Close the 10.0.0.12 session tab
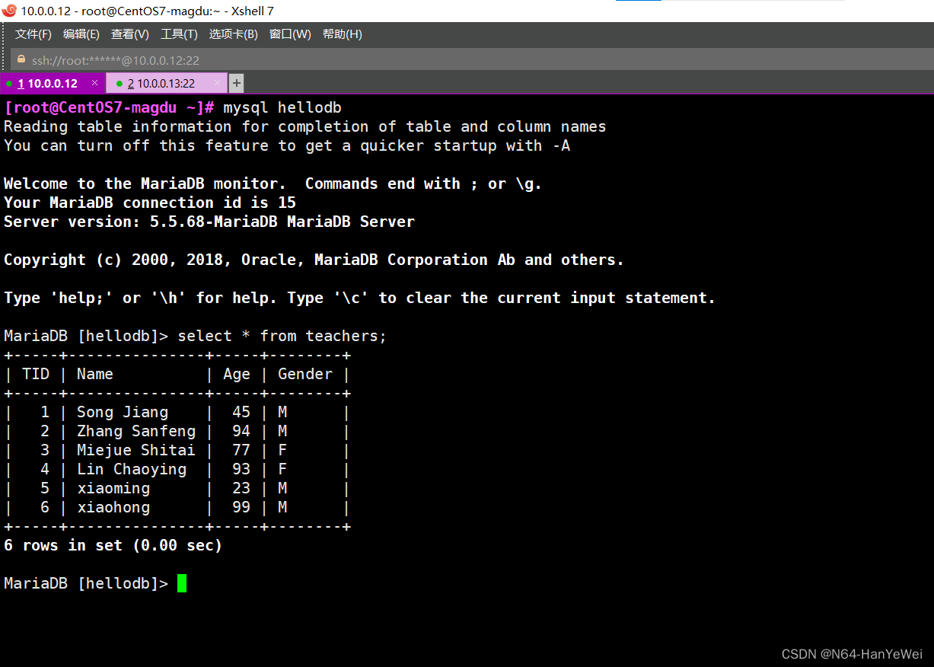 (x=94, y=83)
